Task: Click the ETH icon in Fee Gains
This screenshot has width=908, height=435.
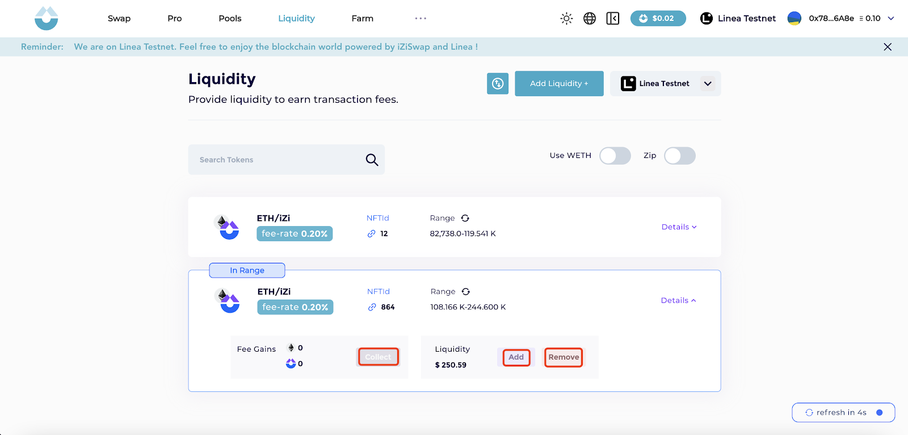Action: [291, 348]
